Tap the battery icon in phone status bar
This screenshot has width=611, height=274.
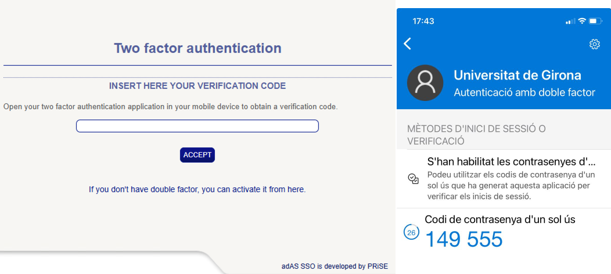point(596,21)
